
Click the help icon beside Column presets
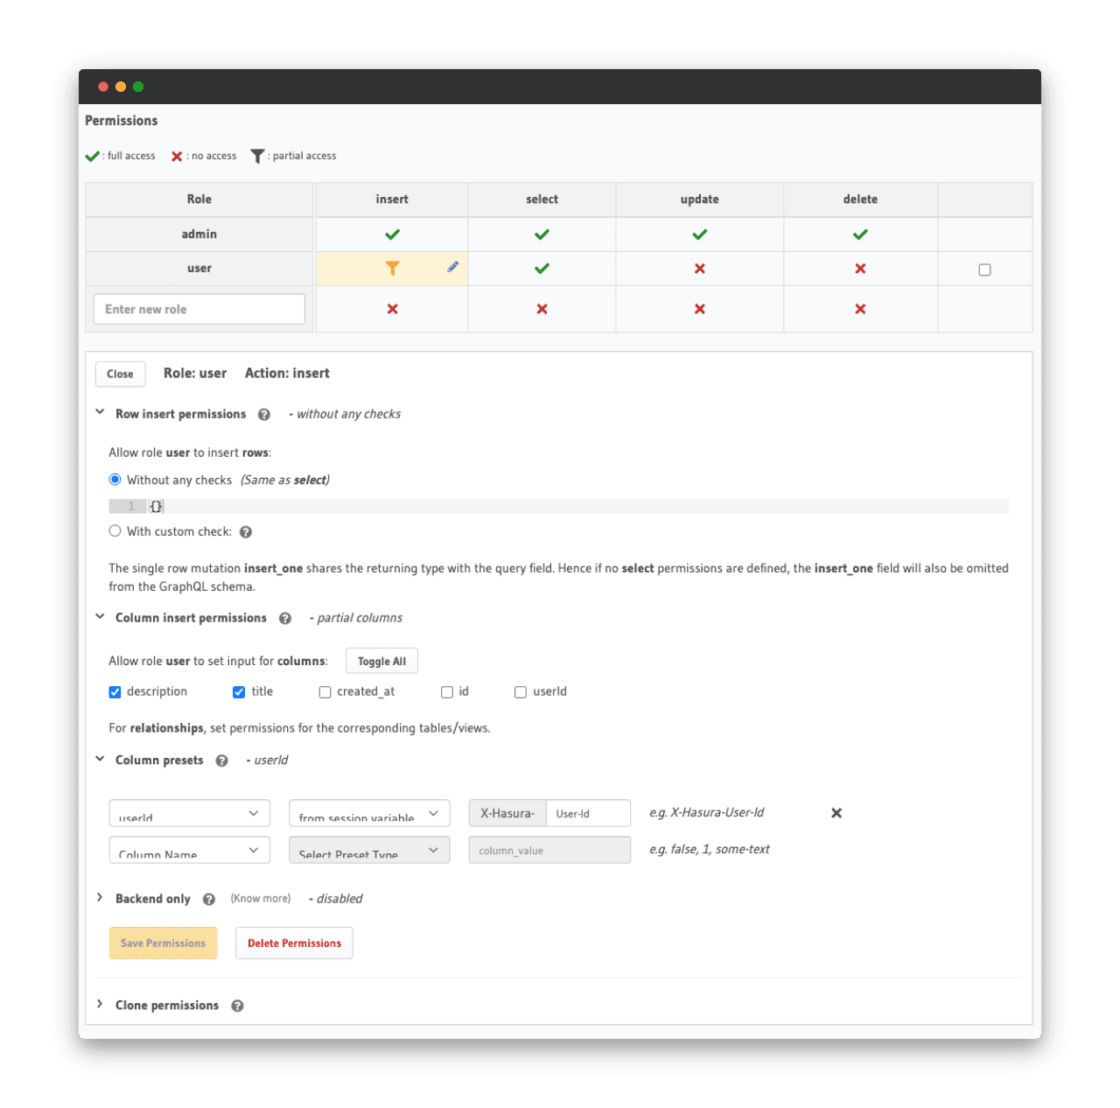(222, 761)
